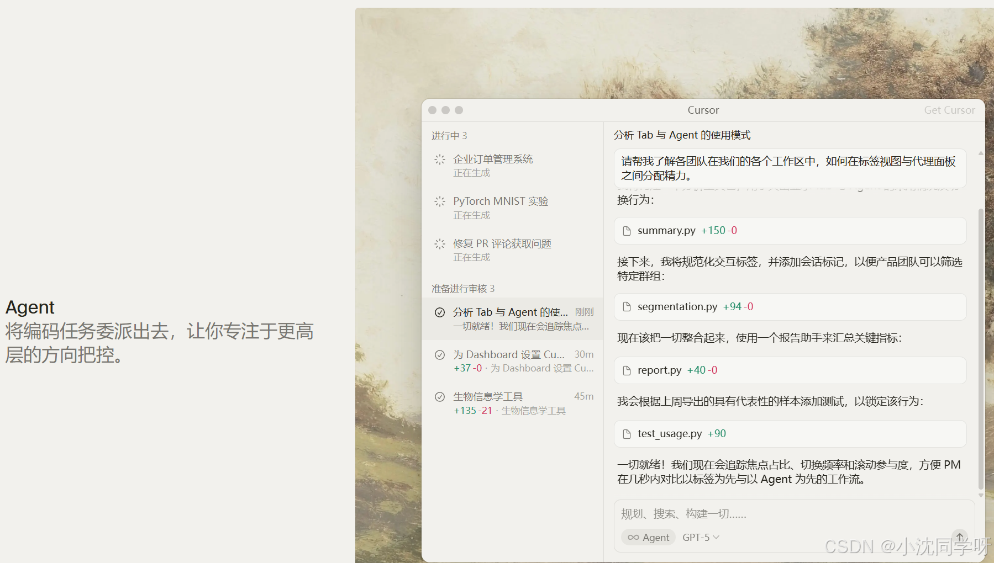Click the spinner icon beside 企业订单管理系统
Screen dimensions: 994x563
coord(440,160)
